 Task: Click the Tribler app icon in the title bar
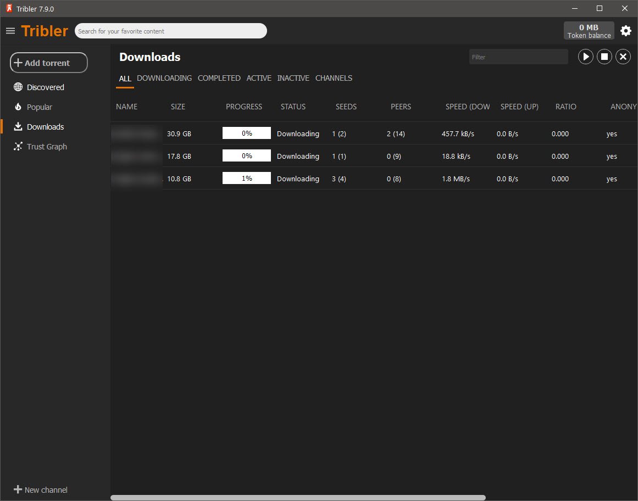tap(9, 8)
